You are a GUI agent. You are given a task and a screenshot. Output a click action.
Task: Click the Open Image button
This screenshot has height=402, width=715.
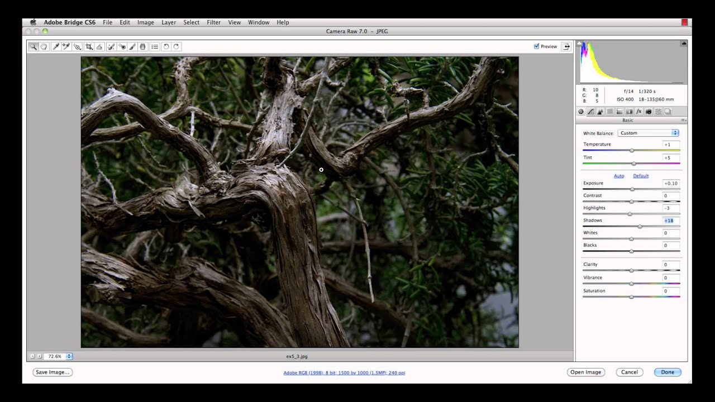585,372
